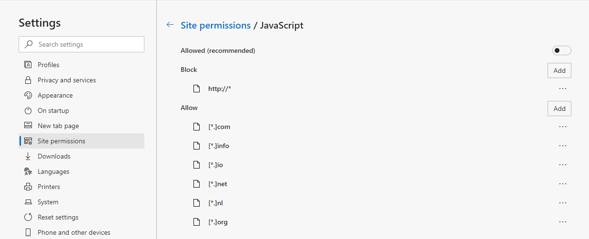Open more actions for http://* entry
The image size is (589, 239).
(x=562, y=89)
